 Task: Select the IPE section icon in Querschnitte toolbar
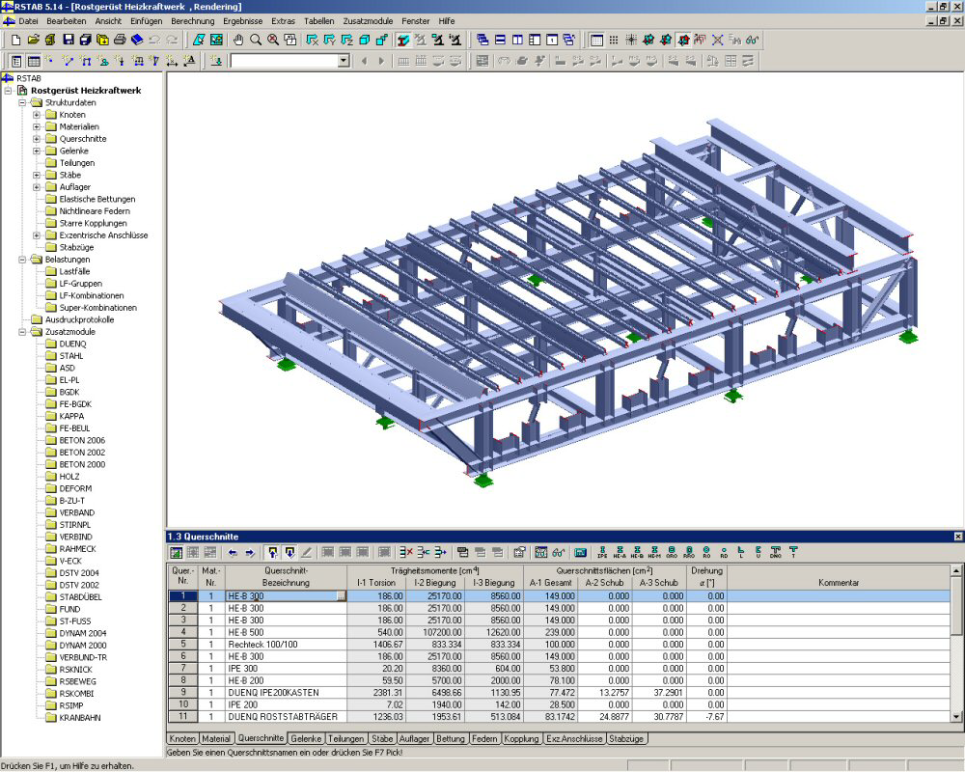click(602, 551)
